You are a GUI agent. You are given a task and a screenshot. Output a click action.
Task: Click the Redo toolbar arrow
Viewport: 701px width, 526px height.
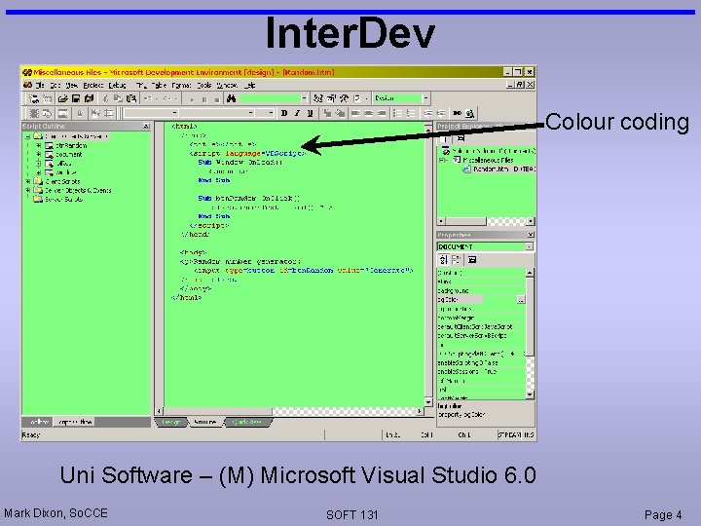167,98
